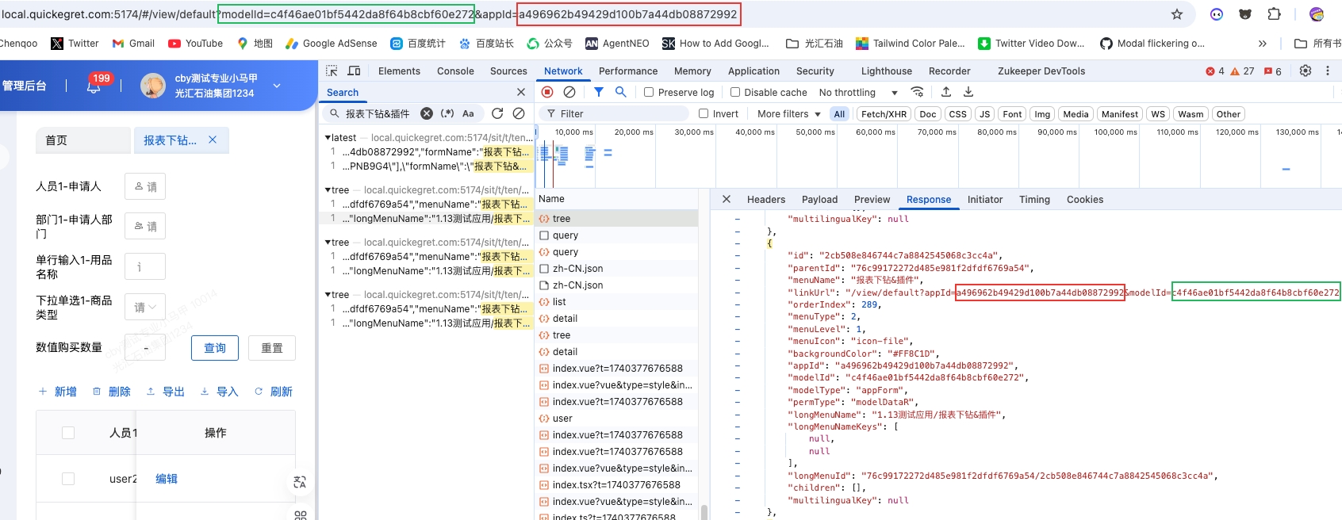Collapse the latest search result group
The height and width of the screenshot is (520, 1342).
328,137
